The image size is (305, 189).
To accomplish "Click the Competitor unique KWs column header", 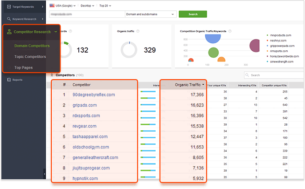I will pos(274,85).
